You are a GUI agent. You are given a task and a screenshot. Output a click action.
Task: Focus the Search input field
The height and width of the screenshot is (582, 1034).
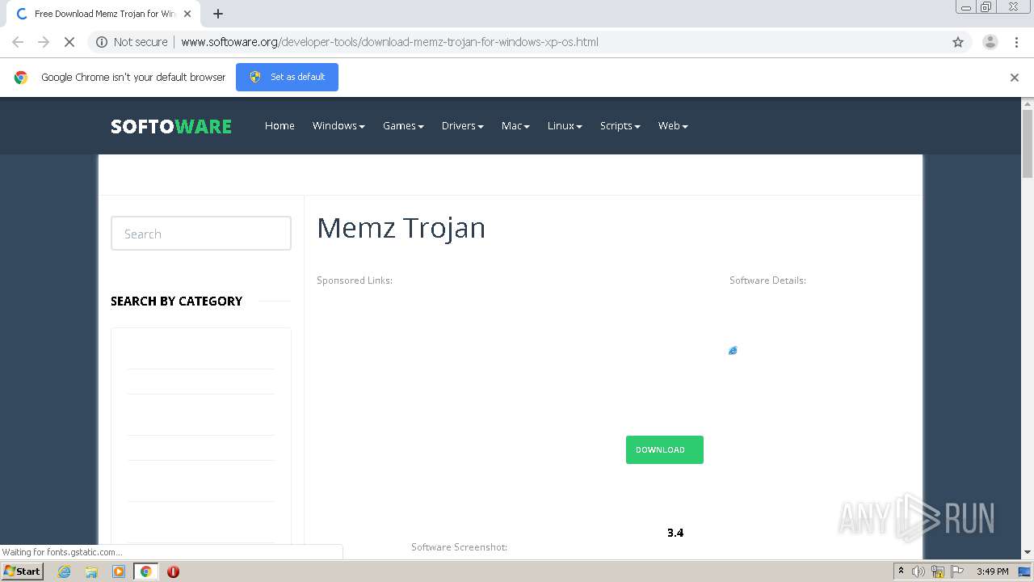(201, 234)
